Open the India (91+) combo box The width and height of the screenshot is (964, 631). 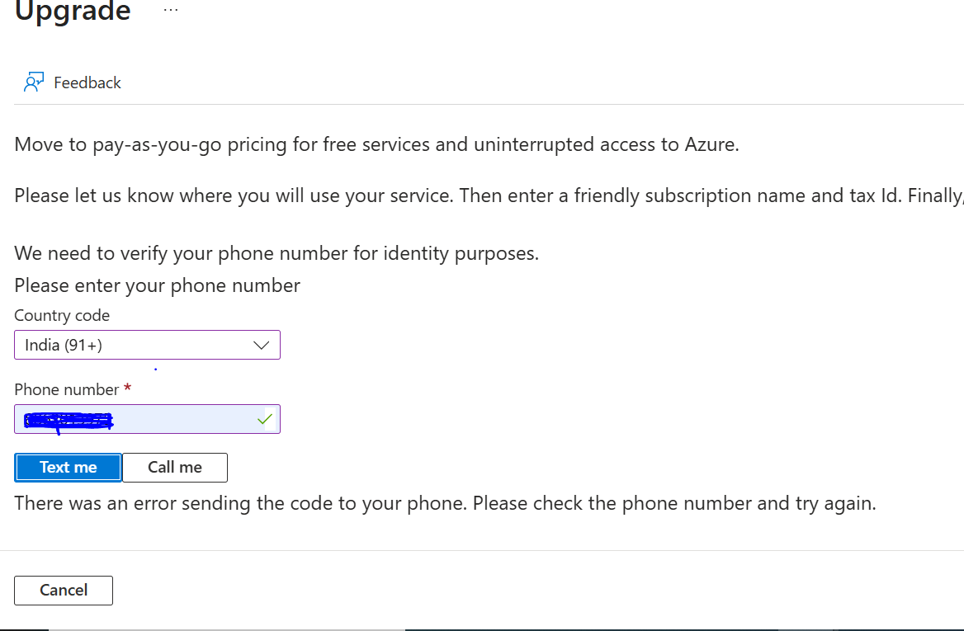click(132, 345)
